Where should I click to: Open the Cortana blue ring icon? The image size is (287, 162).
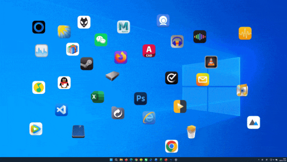pos(39,27)
